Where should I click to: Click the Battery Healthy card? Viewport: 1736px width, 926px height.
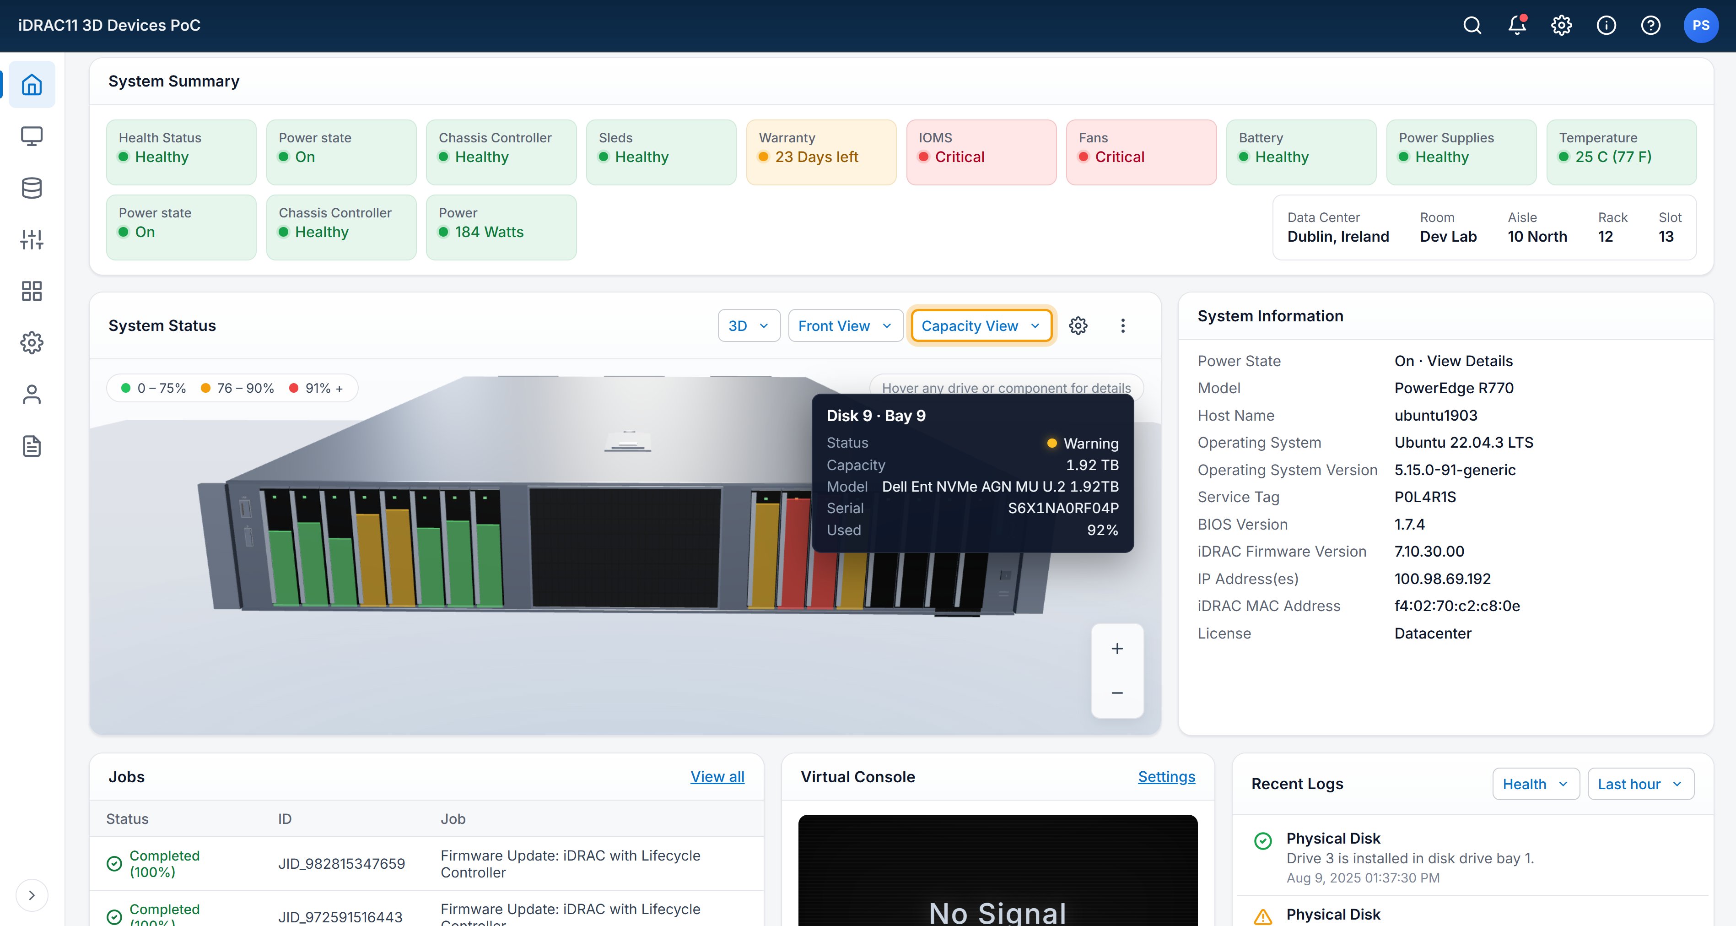click(1301, 152)
